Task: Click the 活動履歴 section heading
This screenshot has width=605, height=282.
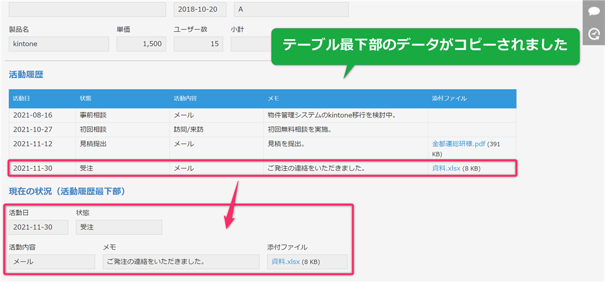Action: click(x=26, y=75)
